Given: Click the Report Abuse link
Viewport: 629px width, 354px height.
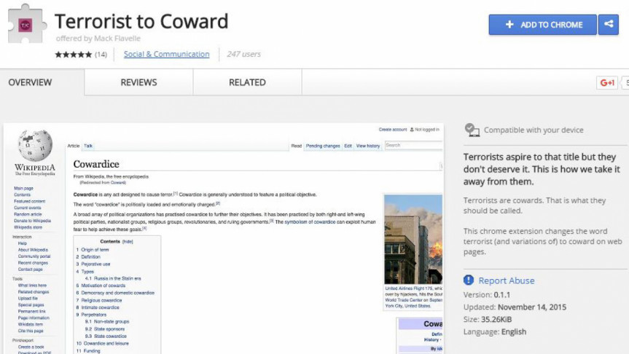Looking at the screenshot, I should (x=506, y=280).
